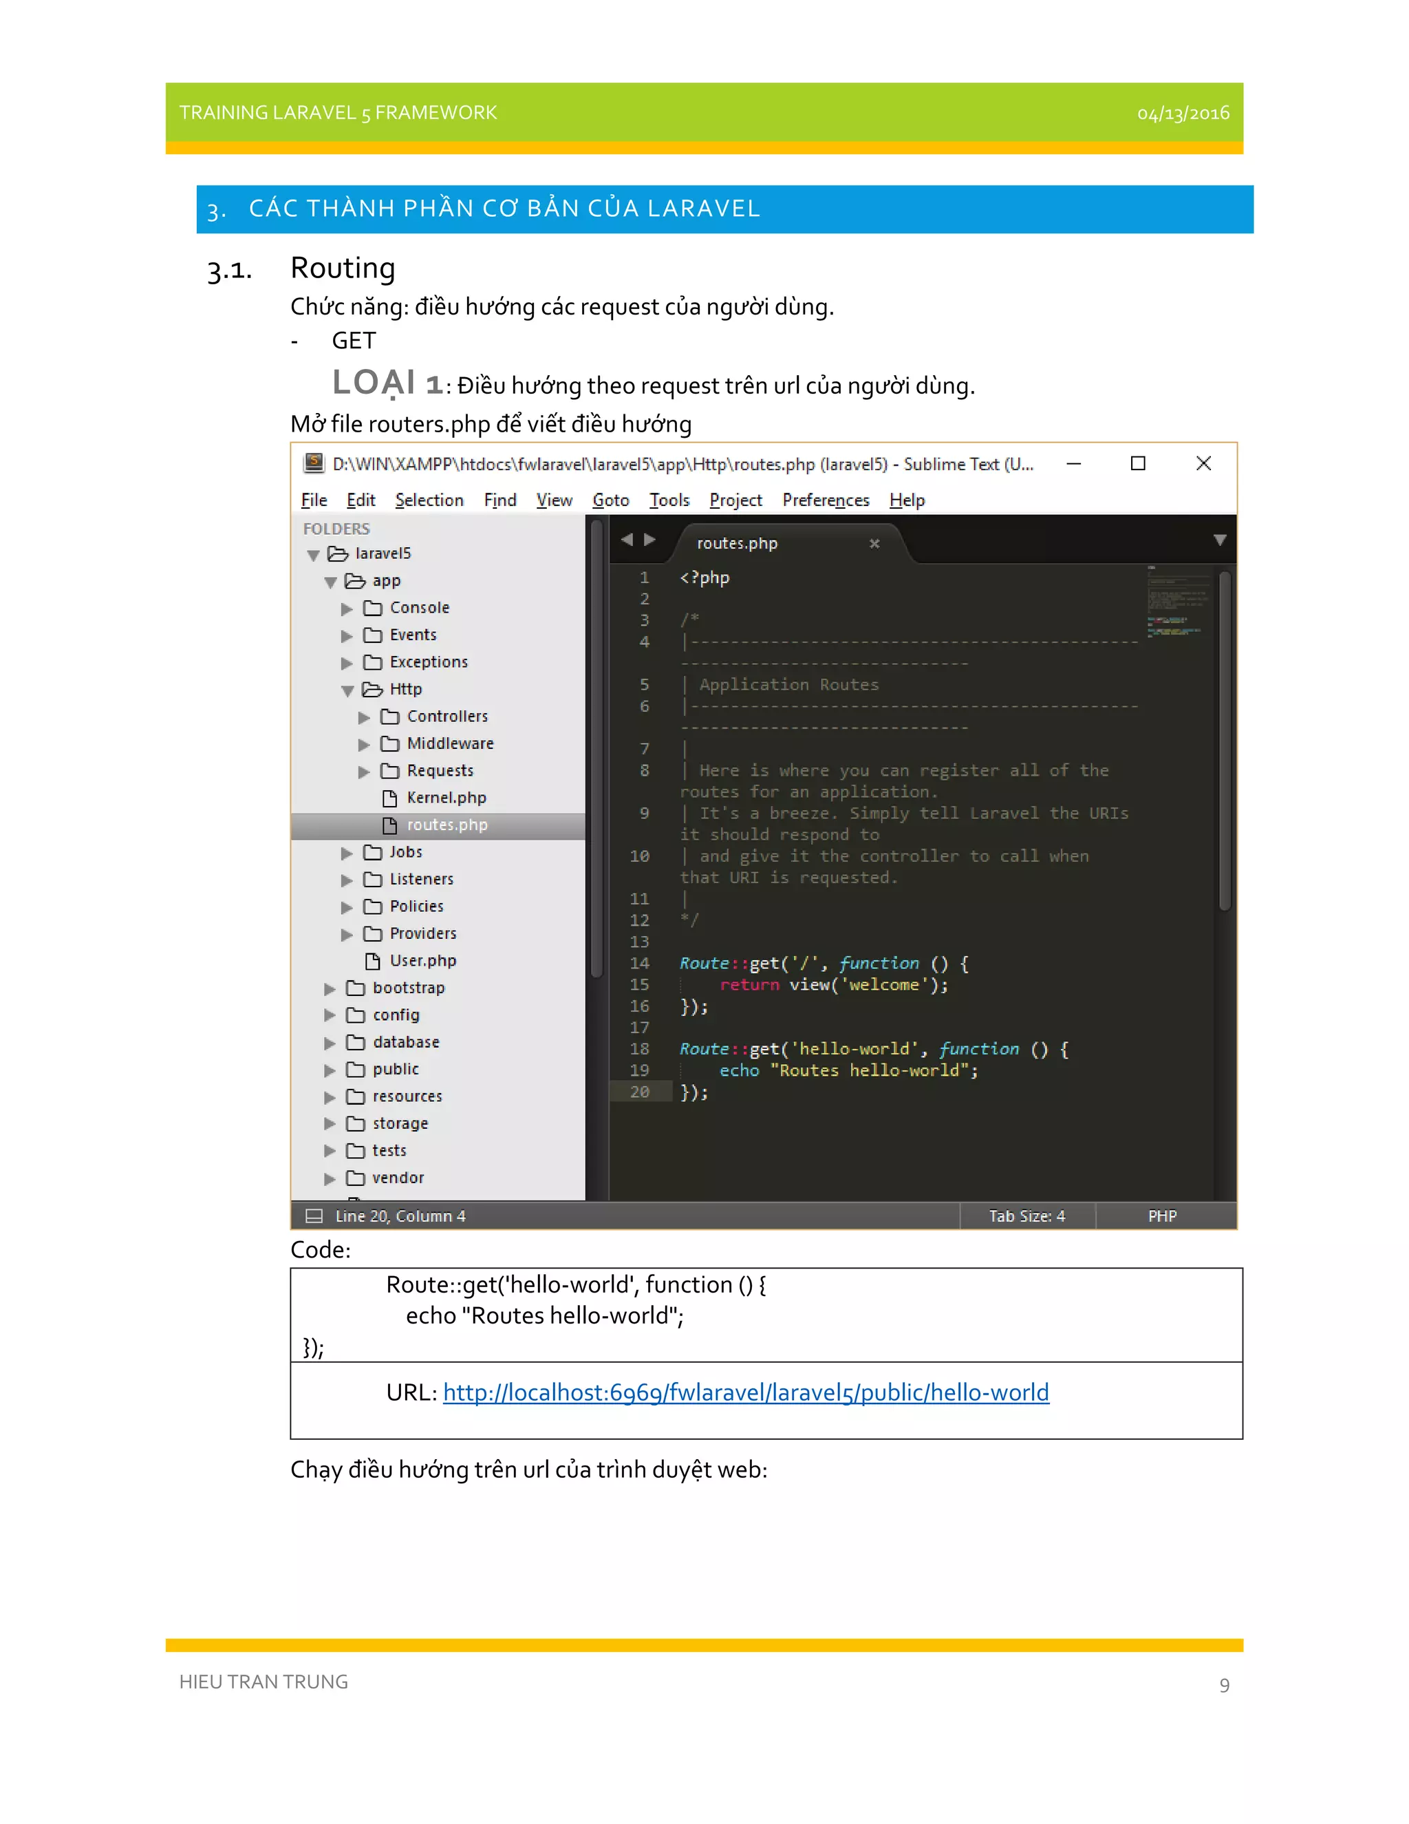Expand the tests folder
This screenshot has height=1824, width=1409.
[330, 1152]
